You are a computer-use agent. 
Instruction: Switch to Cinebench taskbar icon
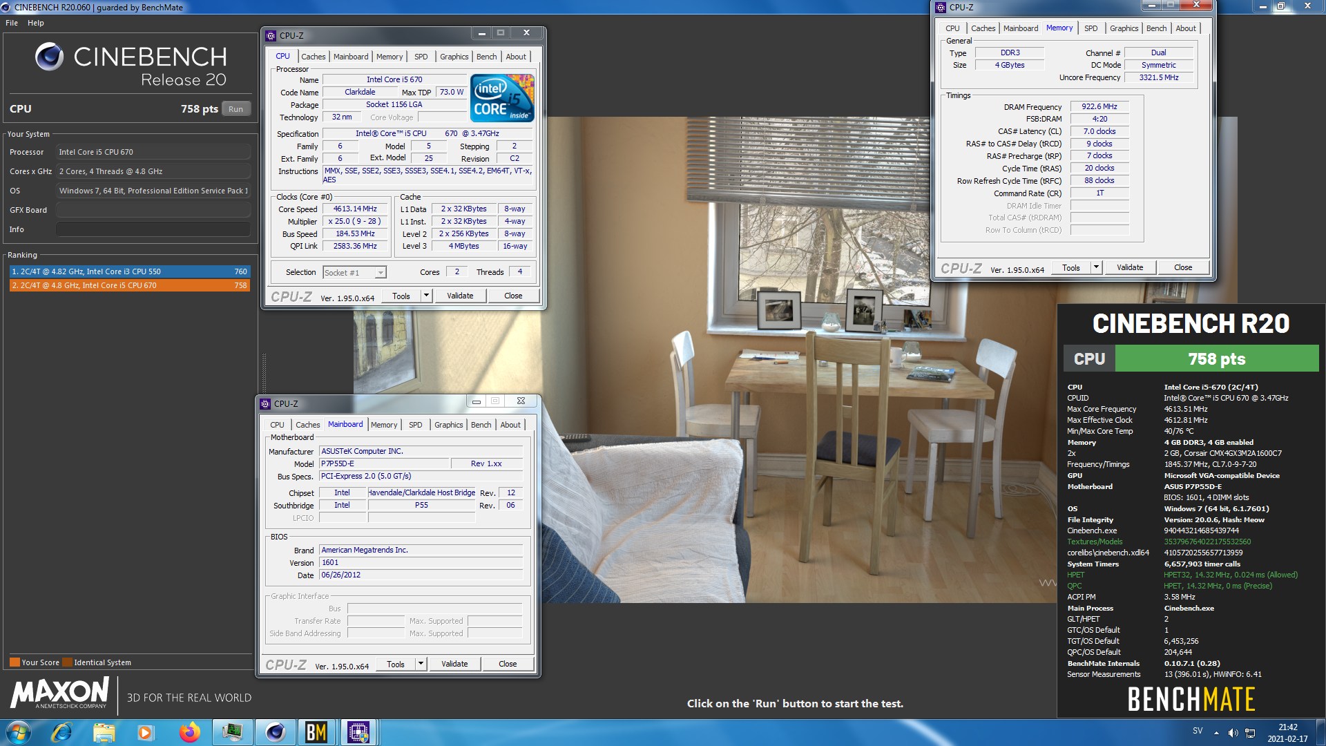pos(275,732)
